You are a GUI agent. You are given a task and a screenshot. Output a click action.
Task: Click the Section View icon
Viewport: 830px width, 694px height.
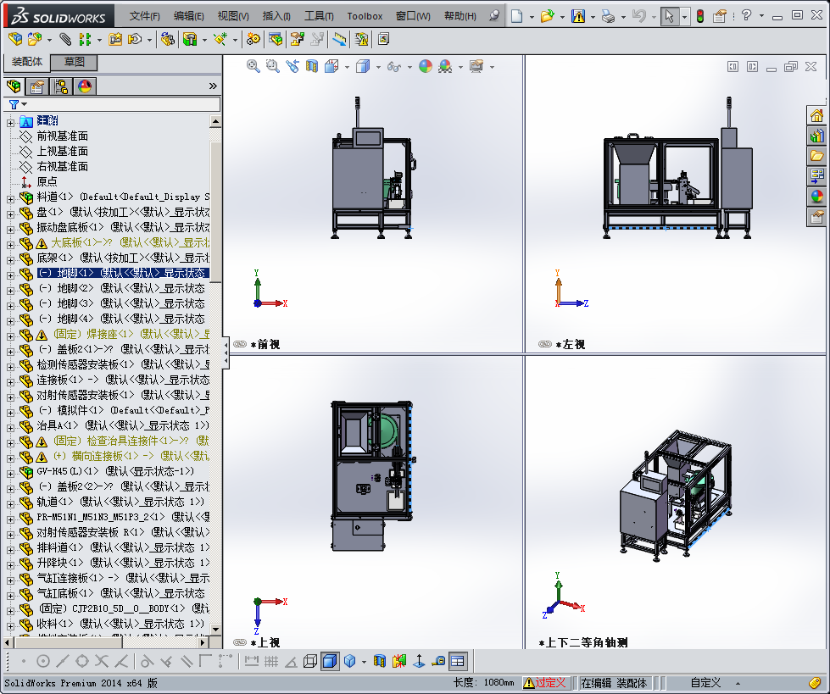(x=312, y=66)
